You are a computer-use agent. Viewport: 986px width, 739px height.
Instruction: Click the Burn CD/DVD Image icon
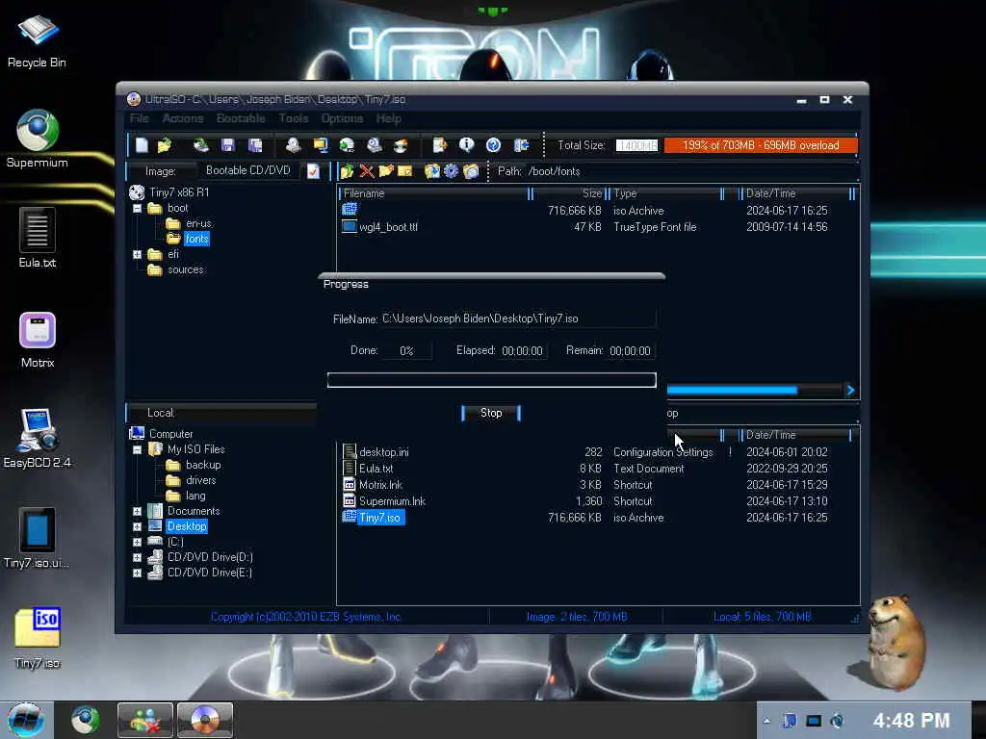[x=401, y=145]
